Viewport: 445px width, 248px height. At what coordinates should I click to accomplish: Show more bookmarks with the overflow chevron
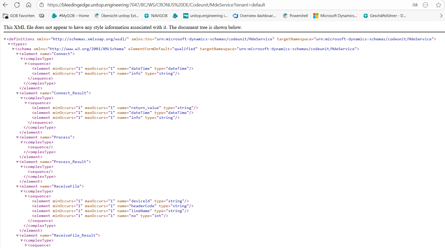[x=441, y=16]
